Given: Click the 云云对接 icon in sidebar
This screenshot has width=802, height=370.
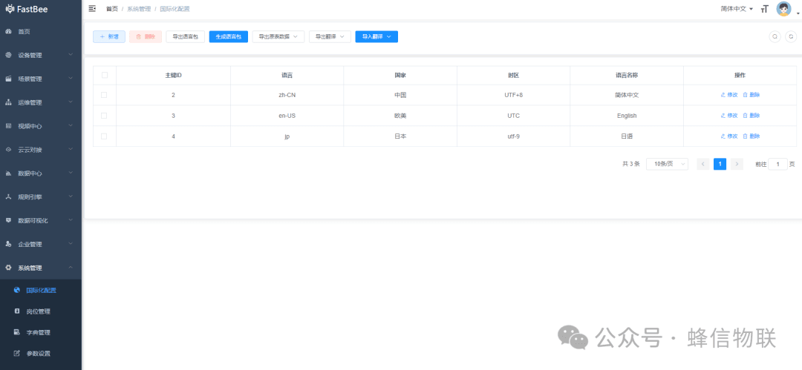Looking at the screenshot, I should coord(8,150).
